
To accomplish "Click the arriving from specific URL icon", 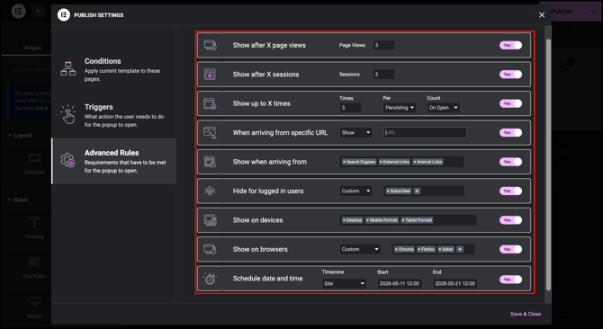I will [210, 132].
